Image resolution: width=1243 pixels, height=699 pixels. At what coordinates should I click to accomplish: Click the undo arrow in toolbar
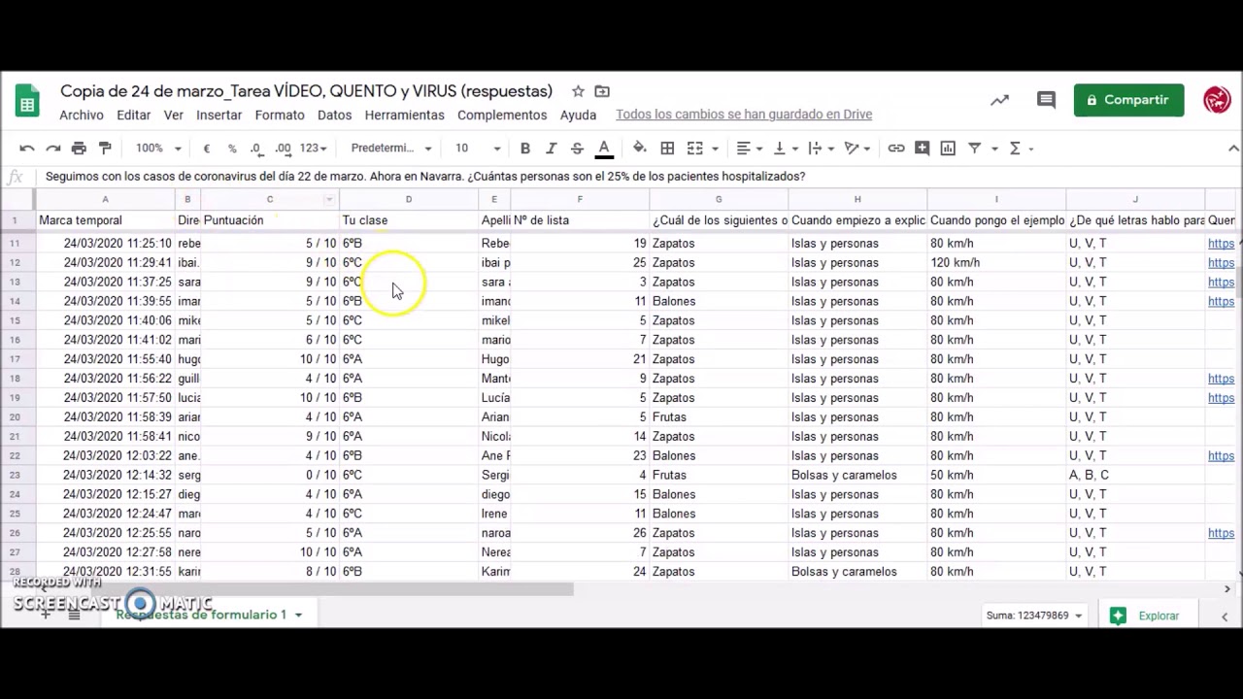27,149
